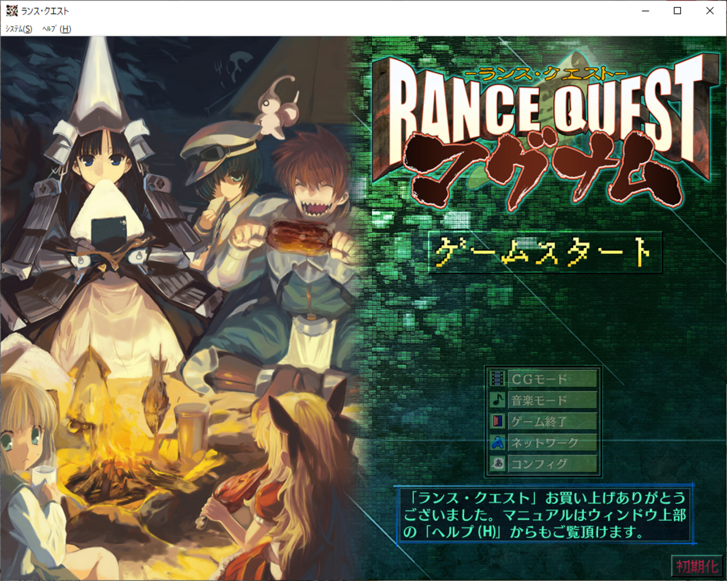Open 音楽モード music player
The height and width of the screenshot is (581, 727).
click(x=552, y=400)
